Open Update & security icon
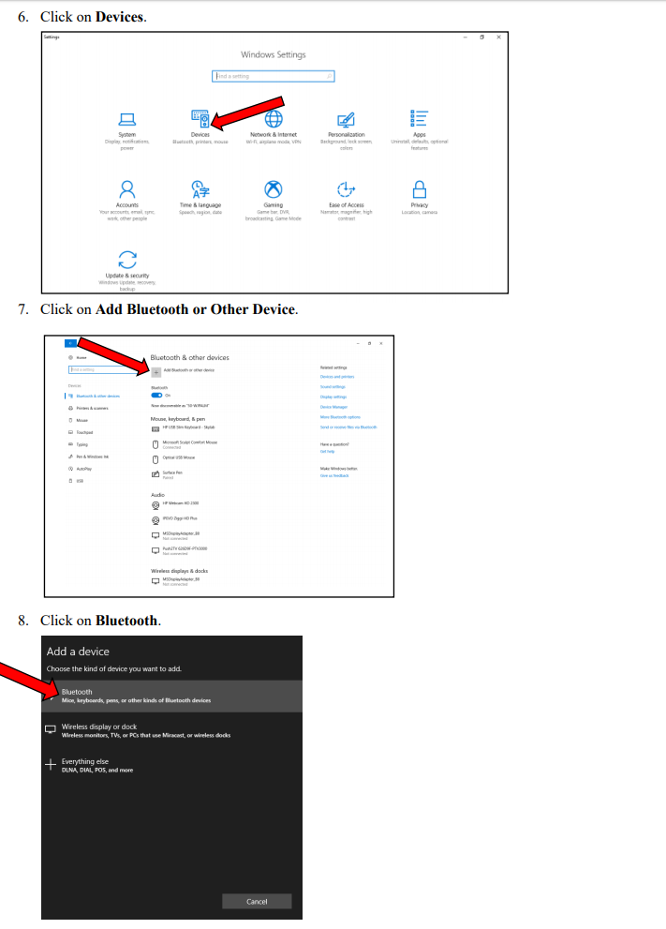 click(x=126, y=260)
